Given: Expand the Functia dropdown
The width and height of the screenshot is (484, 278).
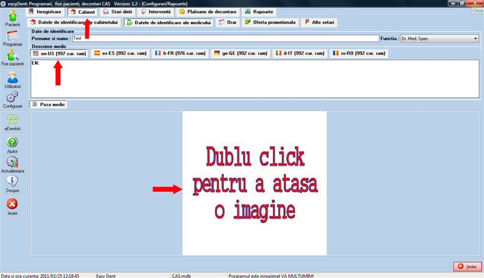Looking at the screenshot, I should (476, 39).
